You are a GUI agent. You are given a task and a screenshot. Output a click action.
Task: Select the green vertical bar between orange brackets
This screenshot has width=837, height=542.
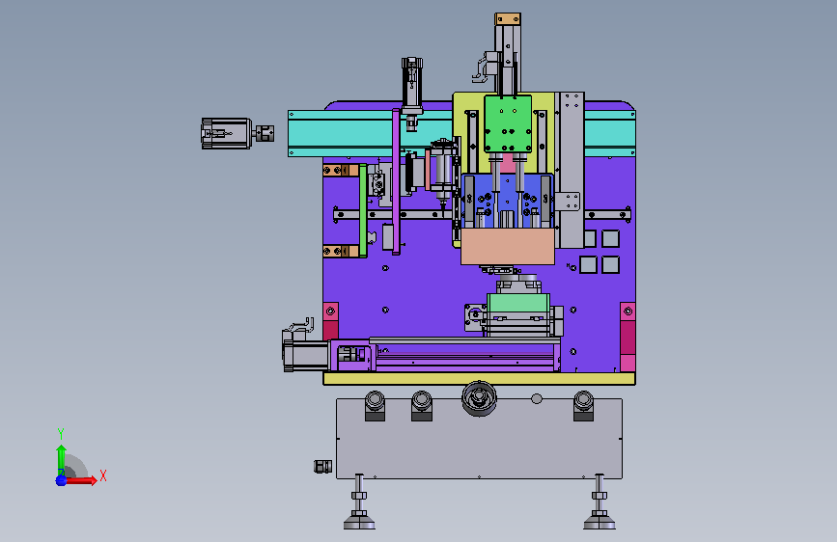pyautogui.click(x=363, y=210)
